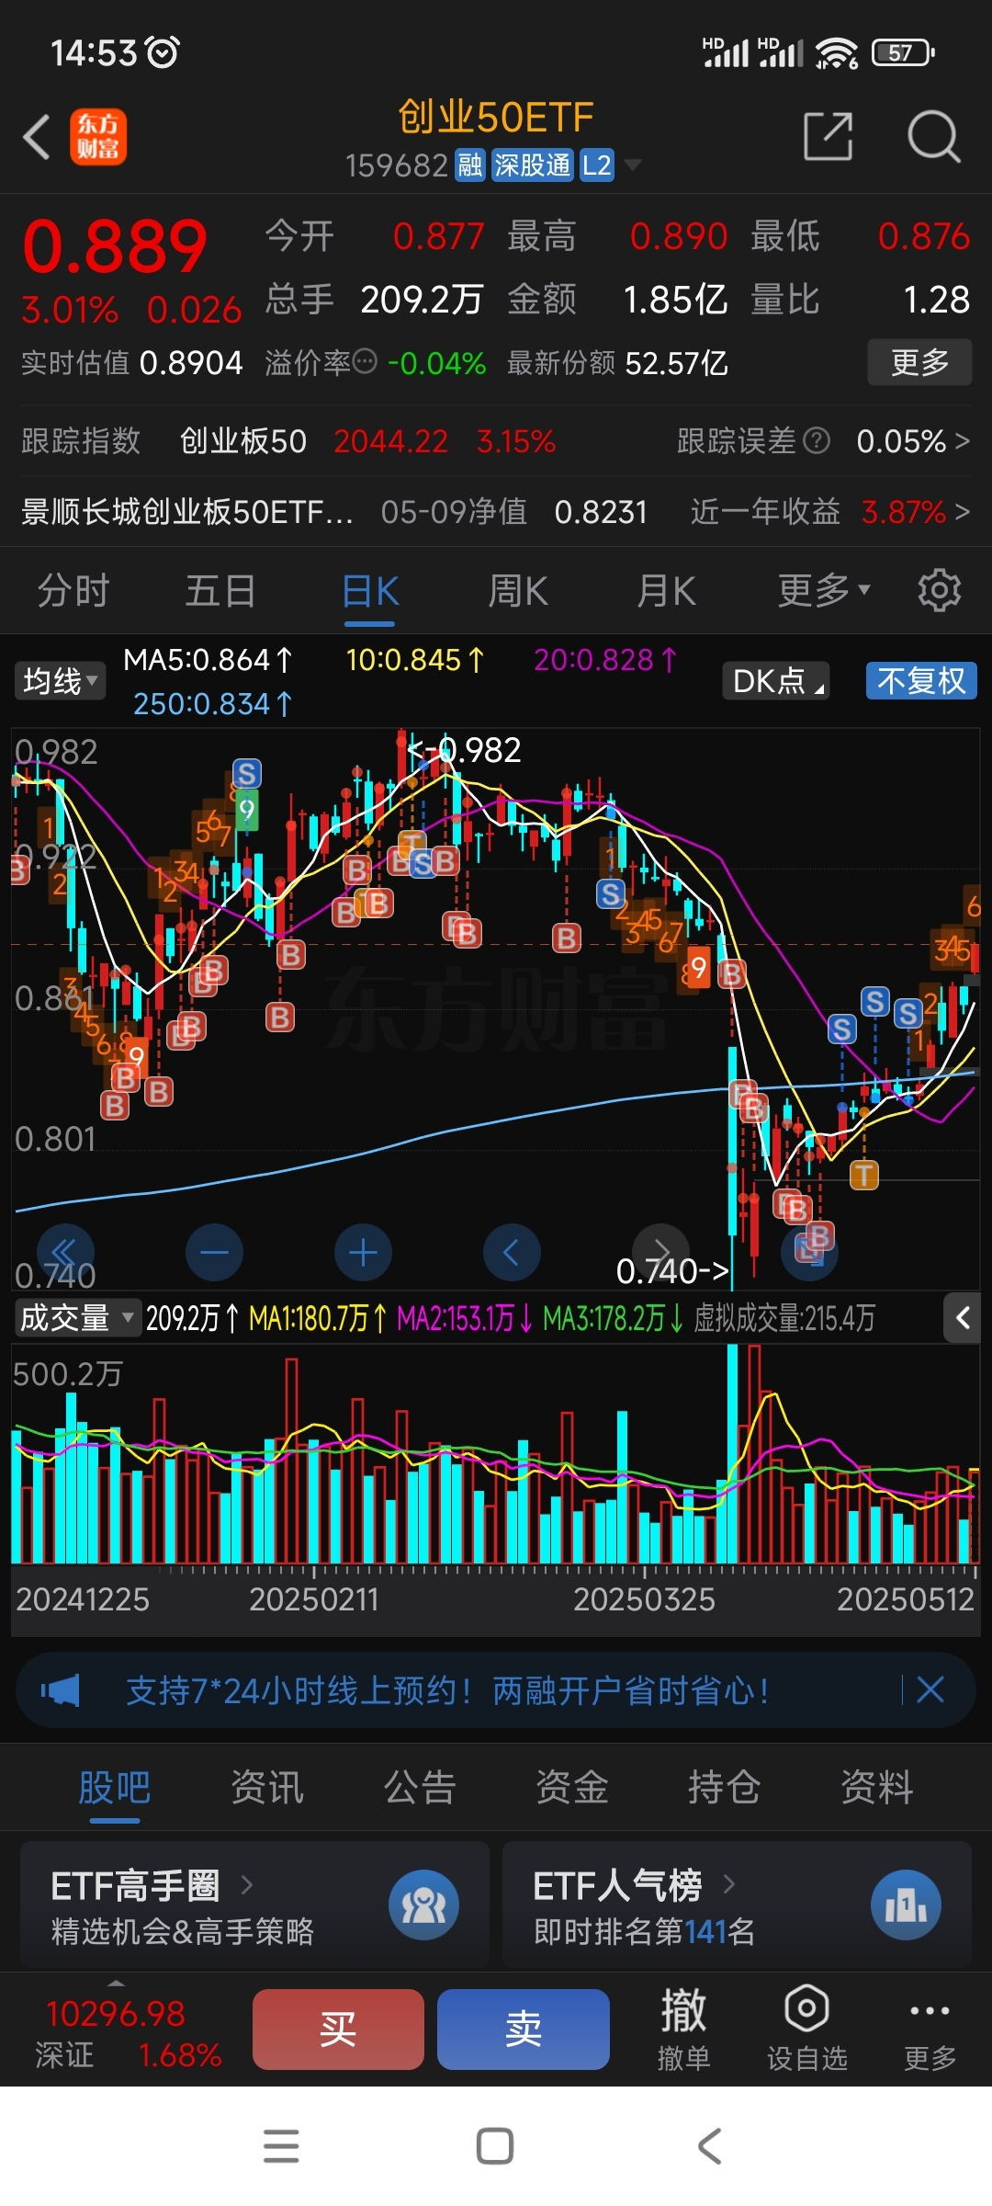Viewport: 992px width, 2206px height.
Task: Tap the red 买 buy button
Action: tap(338, 2030)
